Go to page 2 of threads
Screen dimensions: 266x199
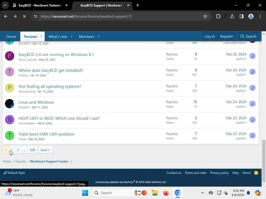(x=12, y=150)
